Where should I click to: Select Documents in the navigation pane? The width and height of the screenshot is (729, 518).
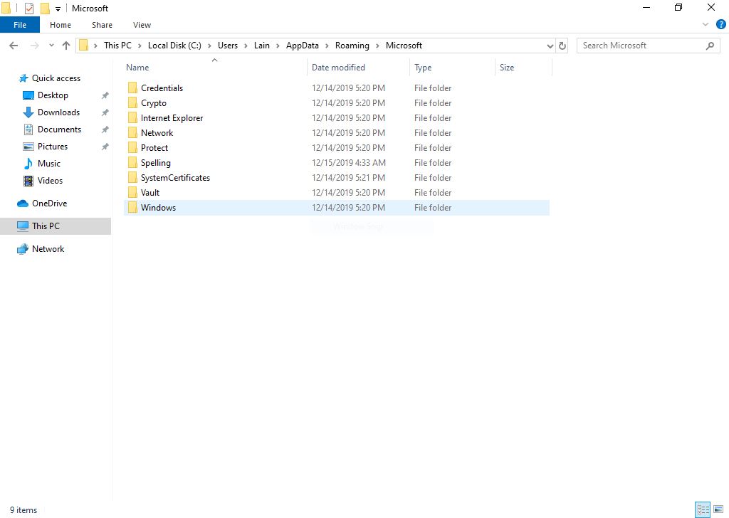tap(59, 129)
